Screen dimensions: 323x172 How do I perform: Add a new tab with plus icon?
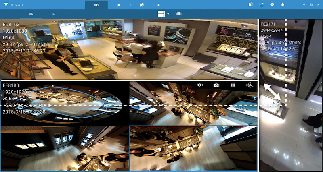pos(159,5)
